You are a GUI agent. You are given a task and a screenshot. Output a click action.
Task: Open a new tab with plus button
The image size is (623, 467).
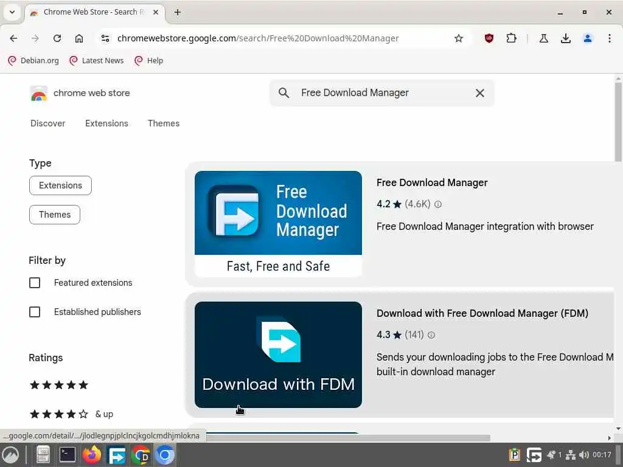click(x=178, y=12)
